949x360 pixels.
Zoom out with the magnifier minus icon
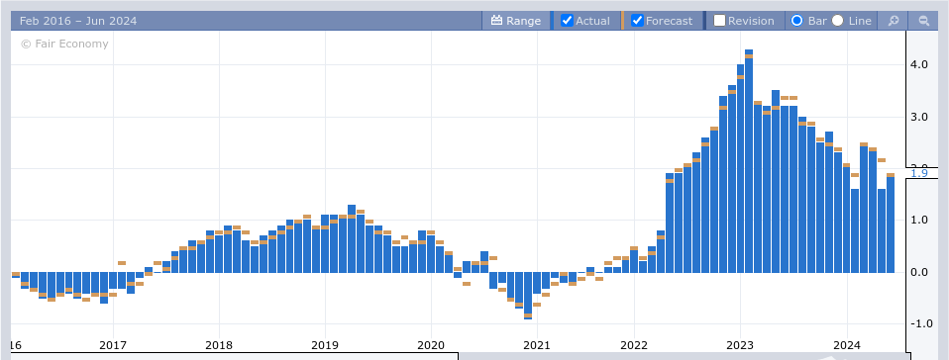pyautogui.click(x=923, y=21)
